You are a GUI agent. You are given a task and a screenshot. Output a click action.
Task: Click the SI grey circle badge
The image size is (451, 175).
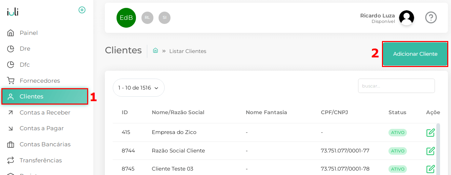pos(164,18)
